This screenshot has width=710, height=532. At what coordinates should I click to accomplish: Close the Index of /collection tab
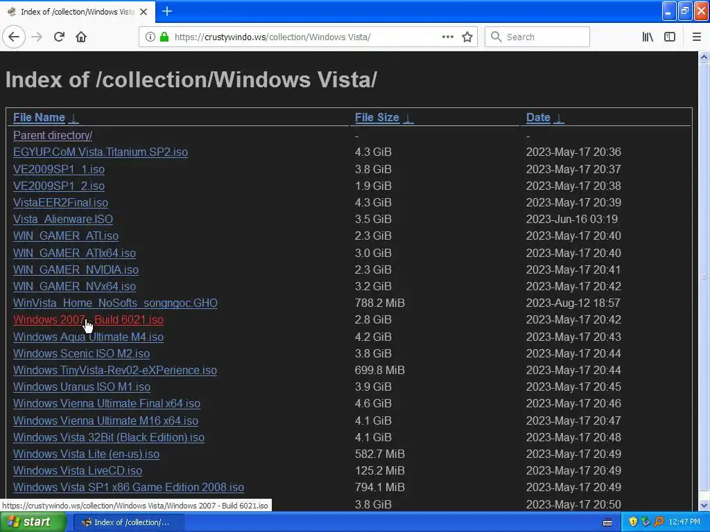[x=144, y=12]
